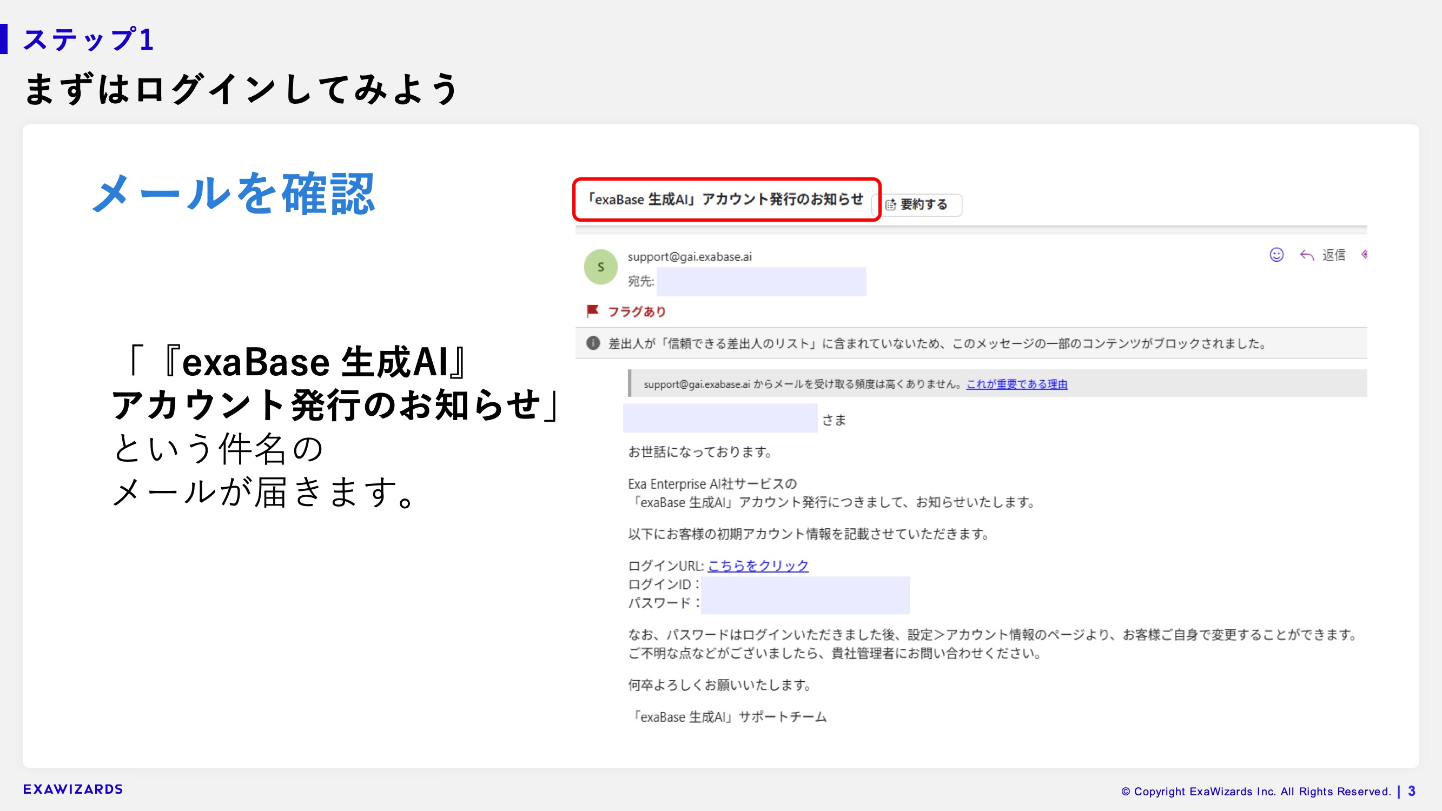The image size is (1442, 811).
Task: Click the copyright notice in the footer
Action: coord(1255,792)
